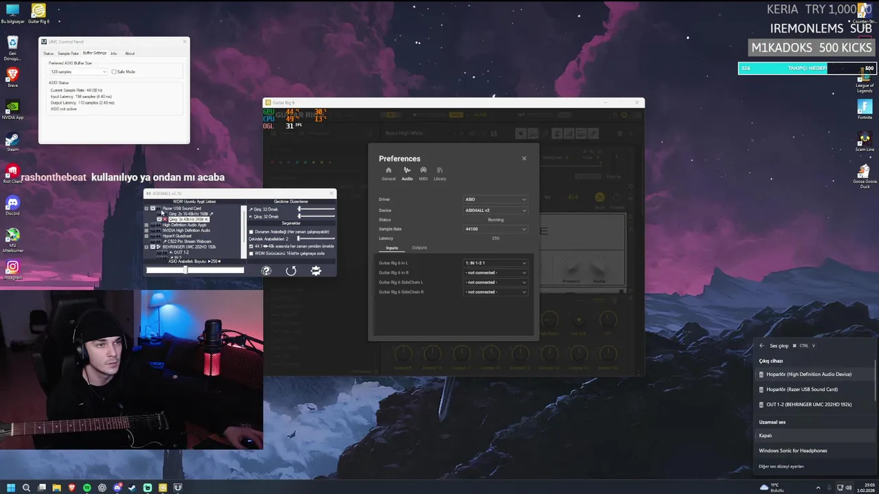Open Fortnite desktop icon

(865, 109)
